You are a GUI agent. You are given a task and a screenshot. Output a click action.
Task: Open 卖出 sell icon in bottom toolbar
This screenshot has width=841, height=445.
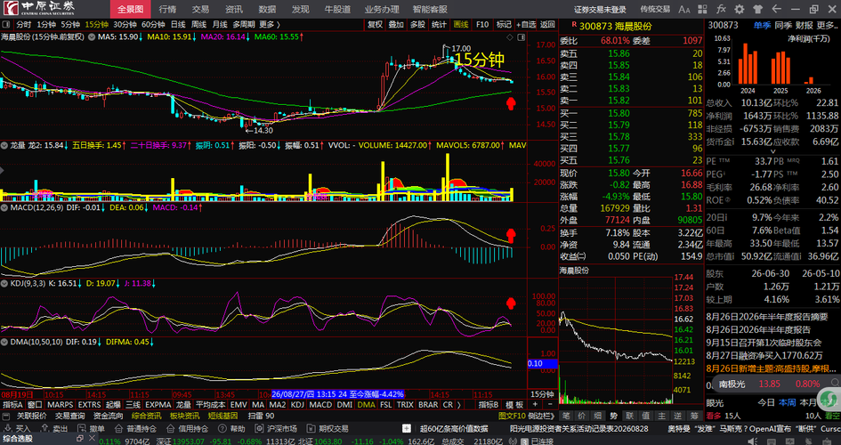click(45, 428)
